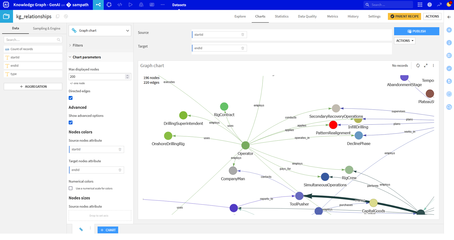Screen dimensions: 454x240
Task: Open the ACTIONS dropdown below Publish
Action: pyautogui.click(x=404, y=41)
